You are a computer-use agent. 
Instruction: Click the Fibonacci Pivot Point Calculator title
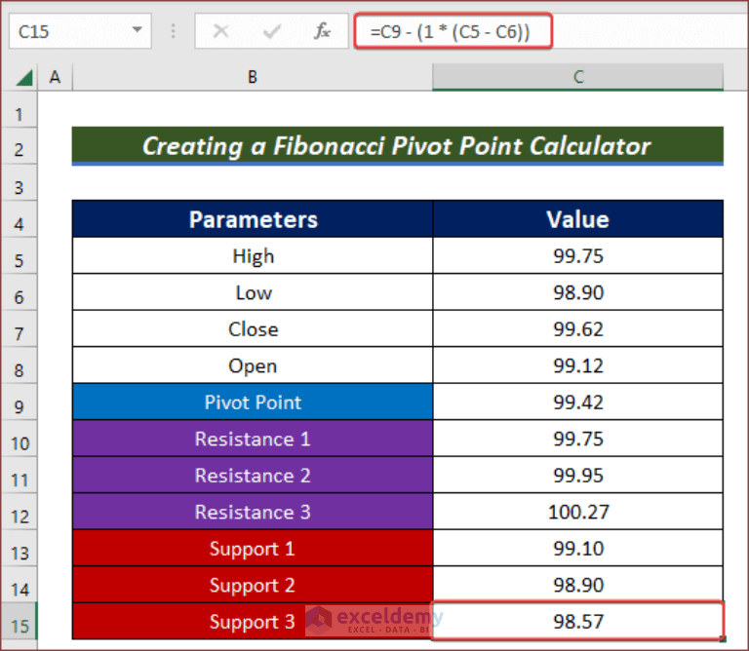tap(398, 146)
